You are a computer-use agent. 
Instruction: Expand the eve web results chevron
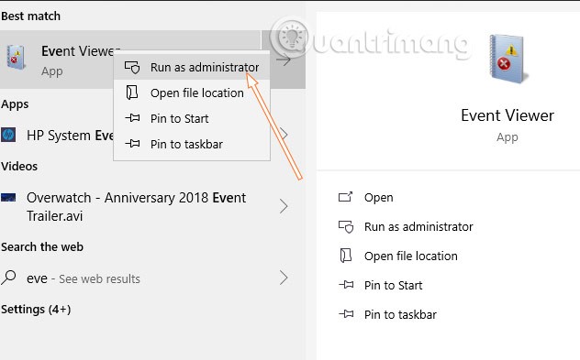pos(284,278)
